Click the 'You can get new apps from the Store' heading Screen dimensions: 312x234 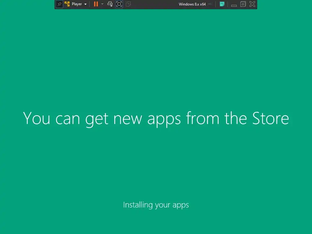coord(156,119)
